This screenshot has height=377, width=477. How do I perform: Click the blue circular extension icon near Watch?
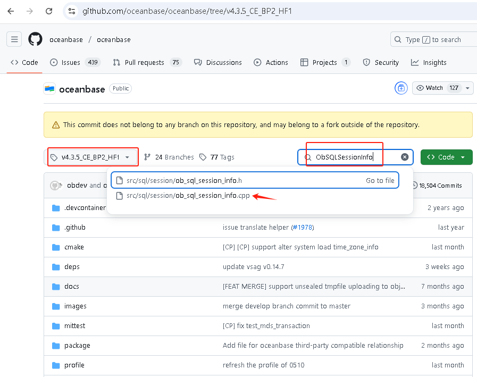401,88
